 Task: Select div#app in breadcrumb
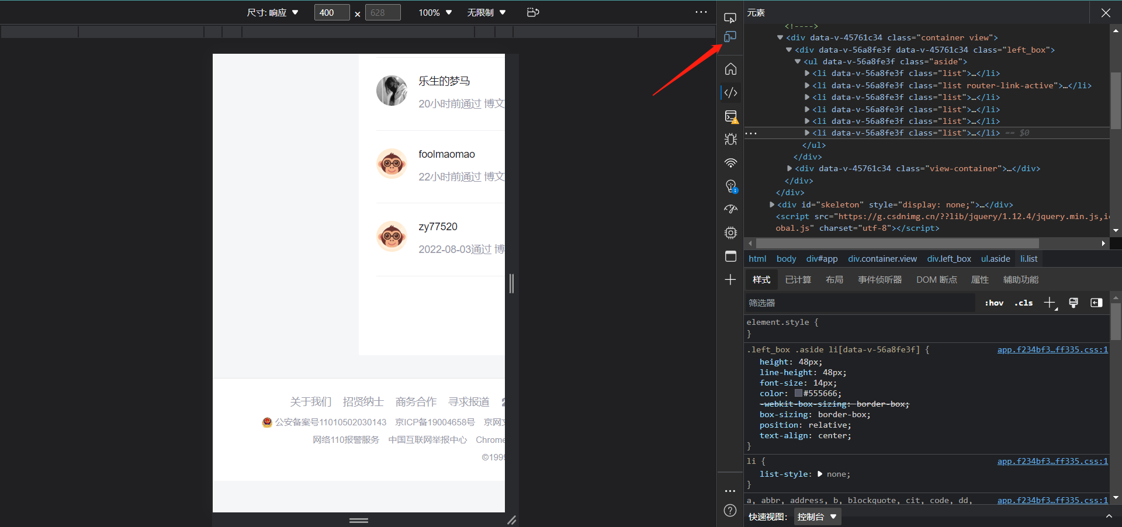(x=822, y=259)
